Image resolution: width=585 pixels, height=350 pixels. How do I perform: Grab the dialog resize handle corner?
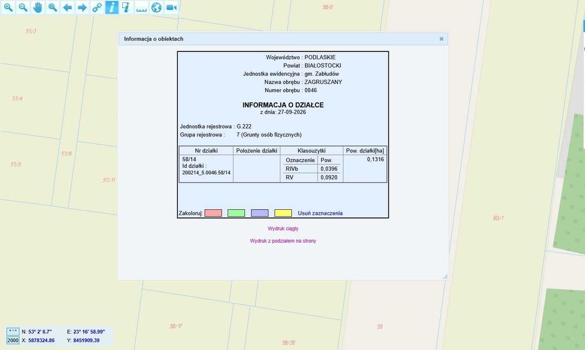pos(445,276)
